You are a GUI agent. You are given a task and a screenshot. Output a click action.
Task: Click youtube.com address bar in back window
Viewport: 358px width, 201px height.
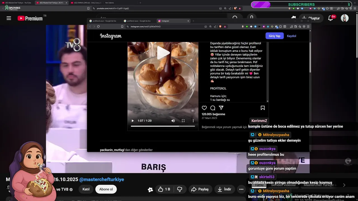(113, 8)
